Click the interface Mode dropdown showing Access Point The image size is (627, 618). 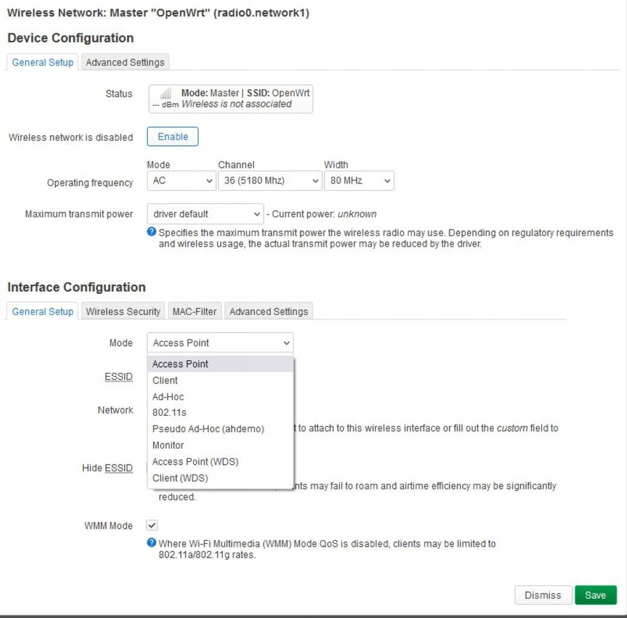click(x=220, y=343)
